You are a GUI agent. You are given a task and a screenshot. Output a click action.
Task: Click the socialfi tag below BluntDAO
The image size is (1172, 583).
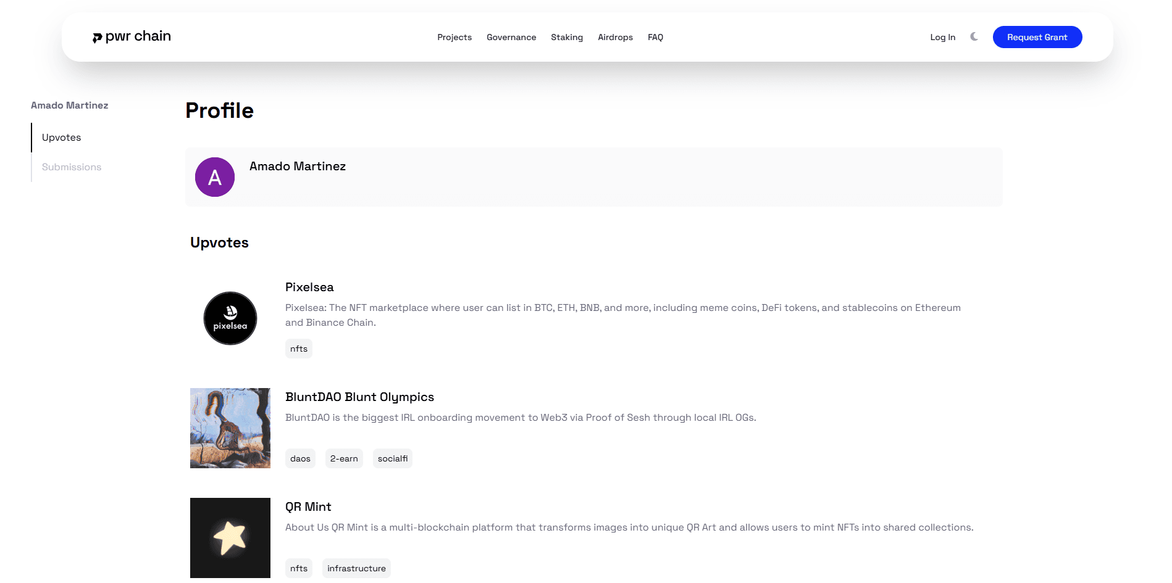(x=392, y=458)
